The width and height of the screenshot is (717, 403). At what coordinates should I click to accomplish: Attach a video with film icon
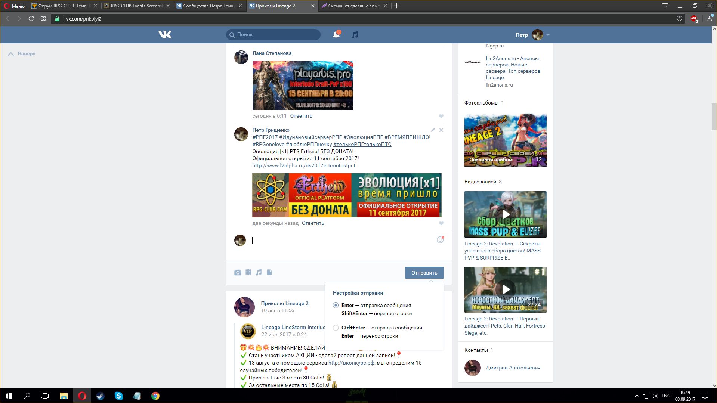click(x=248, y=273)
